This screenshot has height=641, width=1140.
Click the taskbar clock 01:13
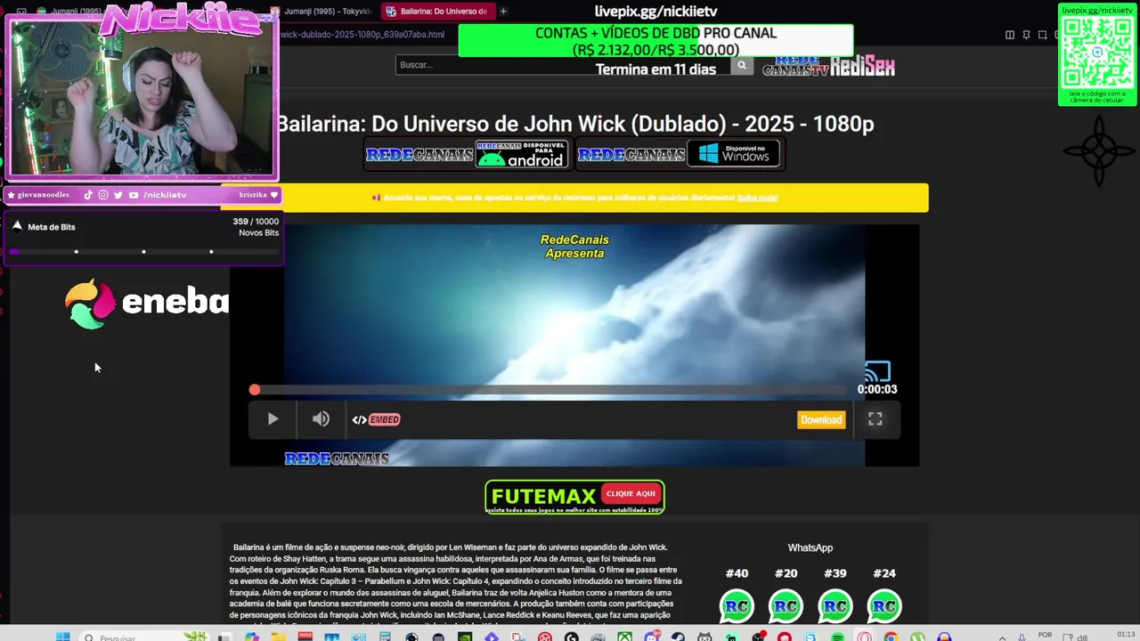[1126, 634]
